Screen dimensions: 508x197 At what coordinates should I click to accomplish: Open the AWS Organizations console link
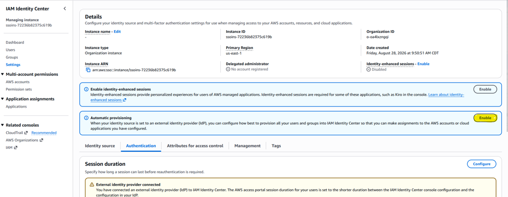click(x=22, y=140)
